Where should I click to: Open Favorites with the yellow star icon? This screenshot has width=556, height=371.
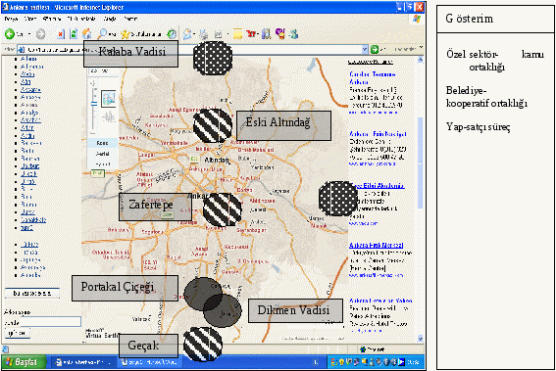[126, 34]
